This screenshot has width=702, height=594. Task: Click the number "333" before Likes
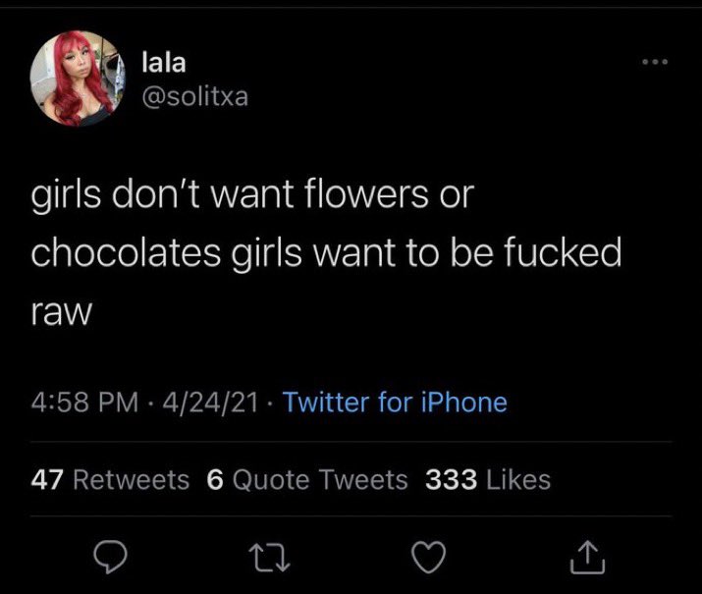tap(452, 479)
